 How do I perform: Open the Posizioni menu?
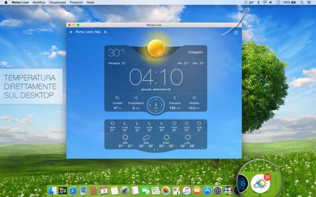click(x=76, y=3)
